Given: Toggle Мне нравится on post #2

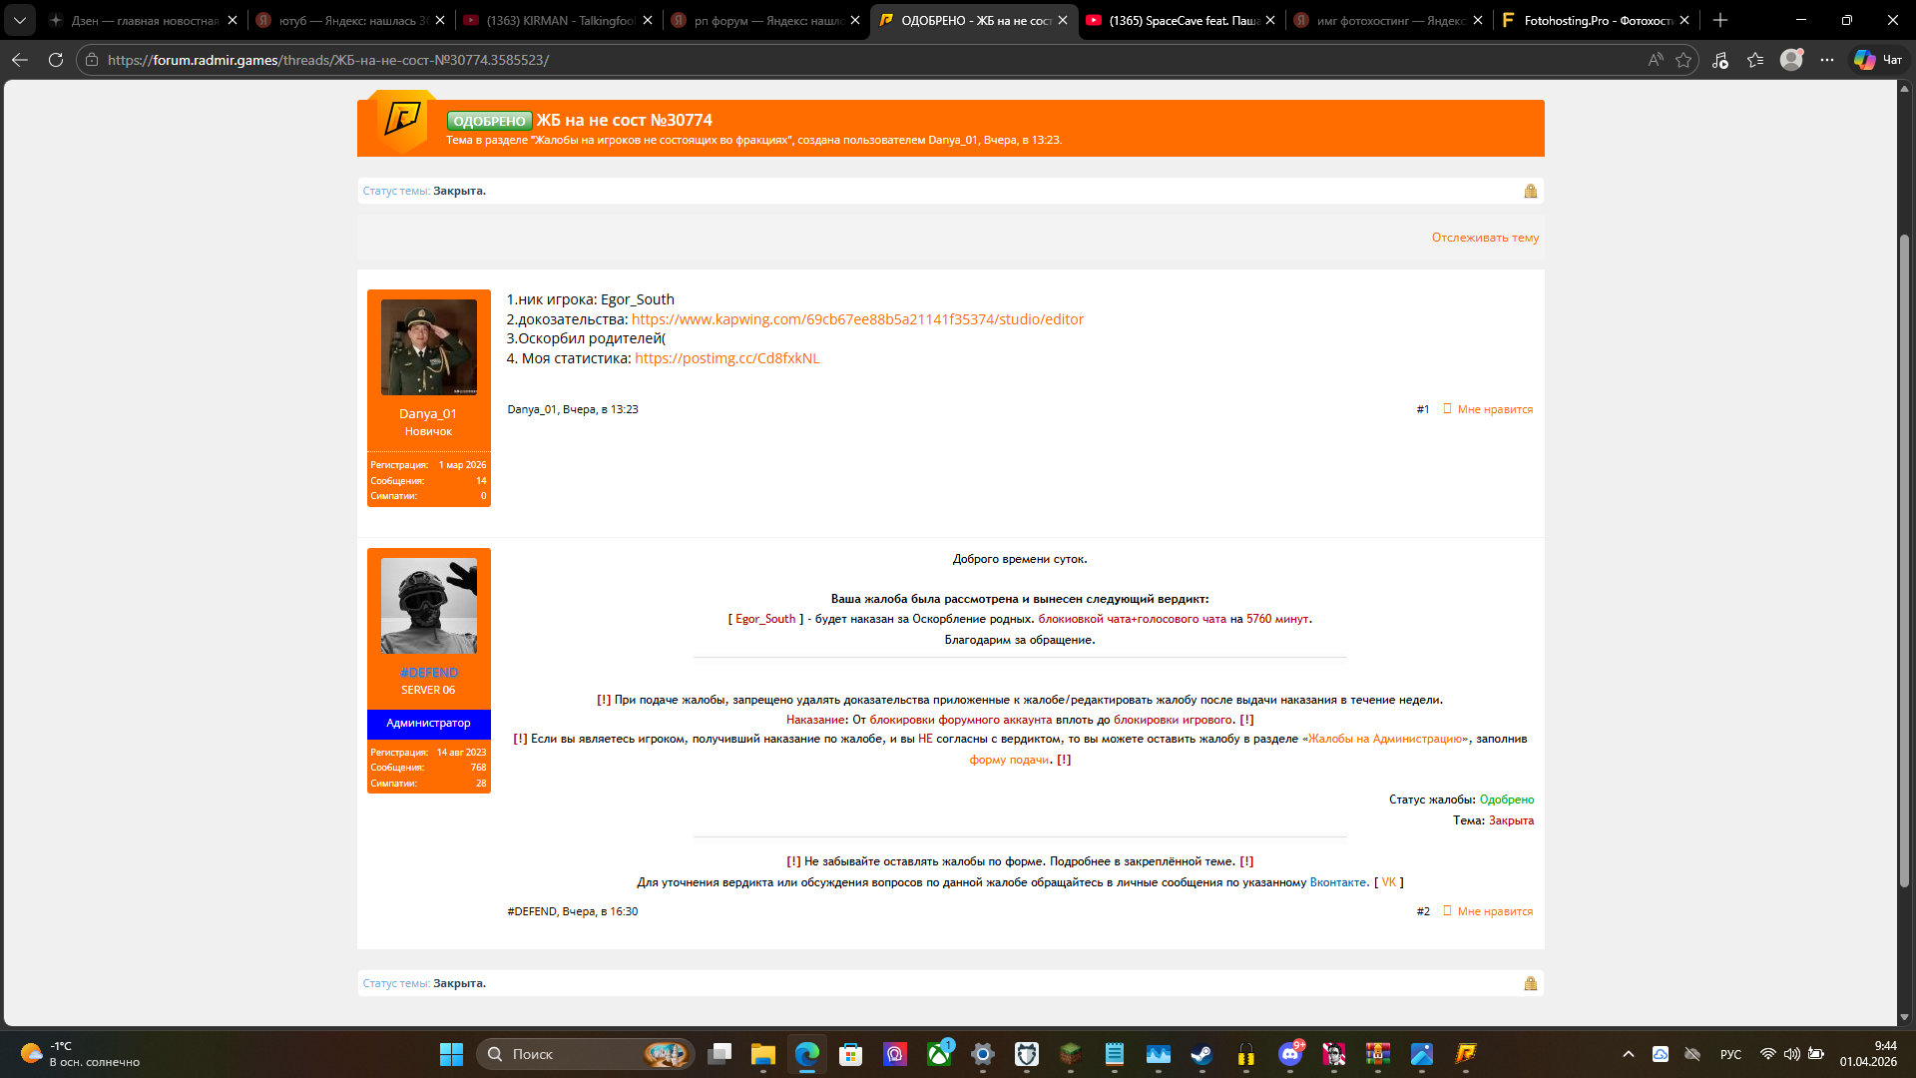Looking at the screenshot, I should pos(1494,911).
